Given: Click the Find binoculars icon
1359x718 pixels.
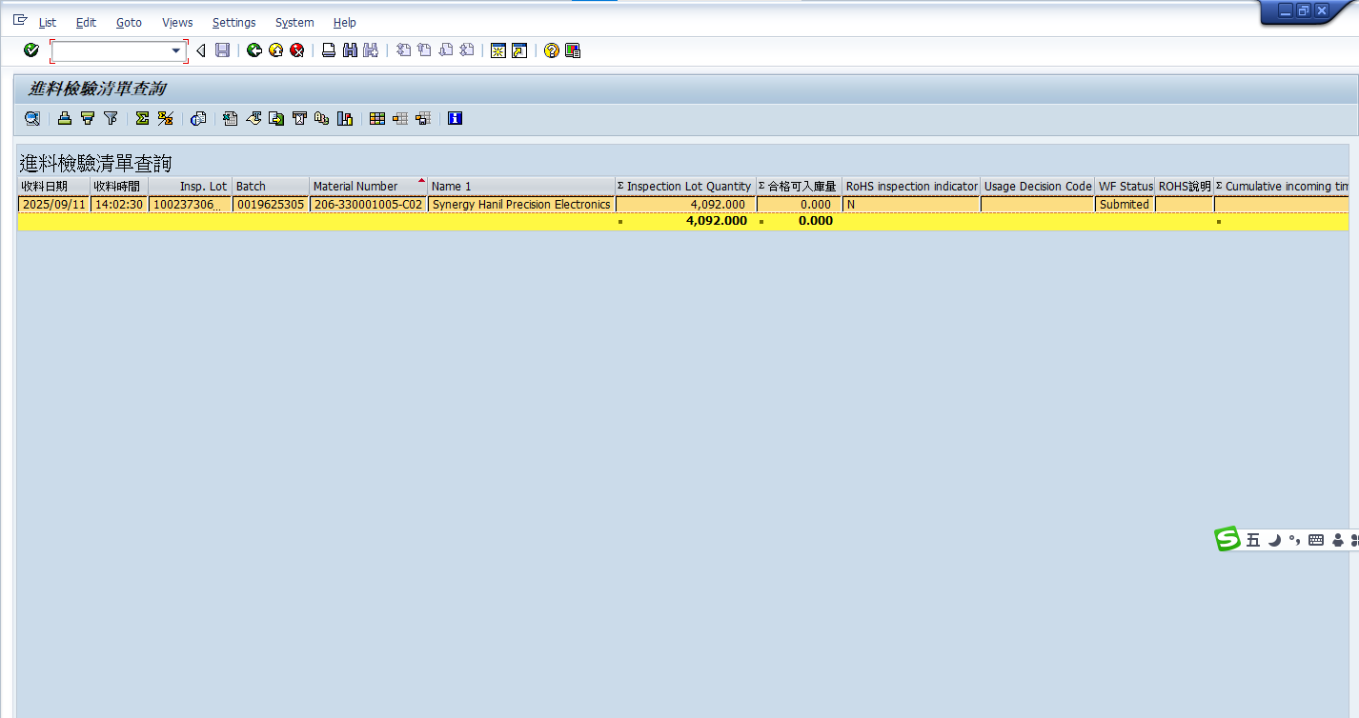Looking at the screenshot, I should coord(350,50).
